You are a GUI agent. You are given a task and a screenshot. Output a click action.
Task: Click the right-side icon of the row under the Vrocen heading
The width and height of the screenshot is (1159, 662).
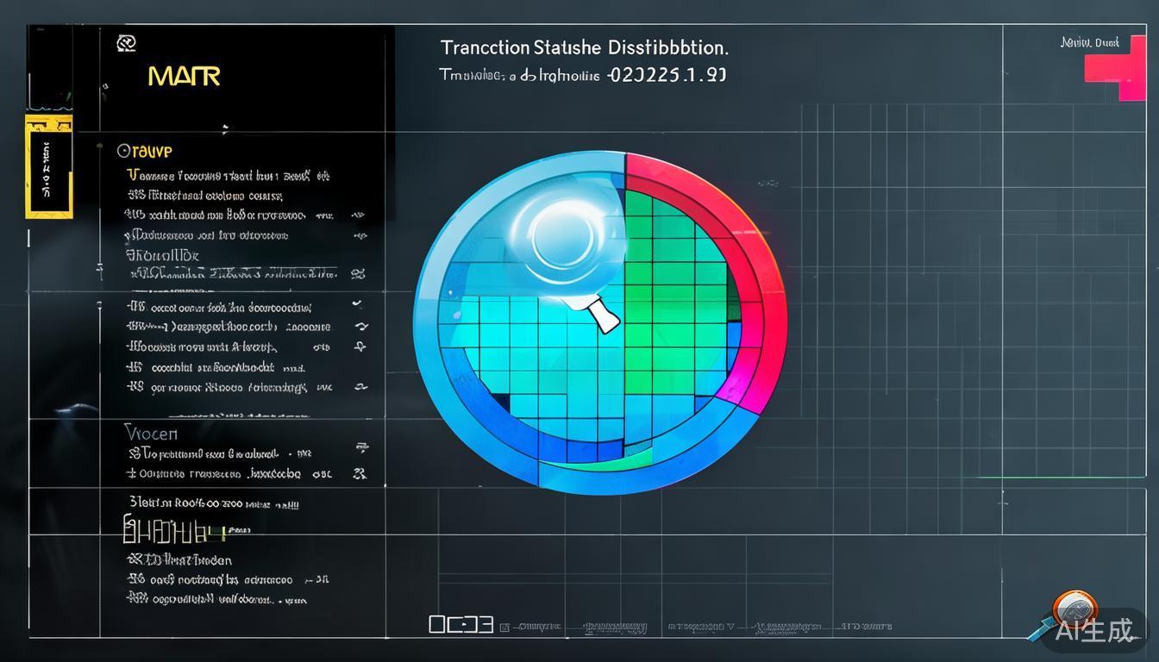[360, 448]
